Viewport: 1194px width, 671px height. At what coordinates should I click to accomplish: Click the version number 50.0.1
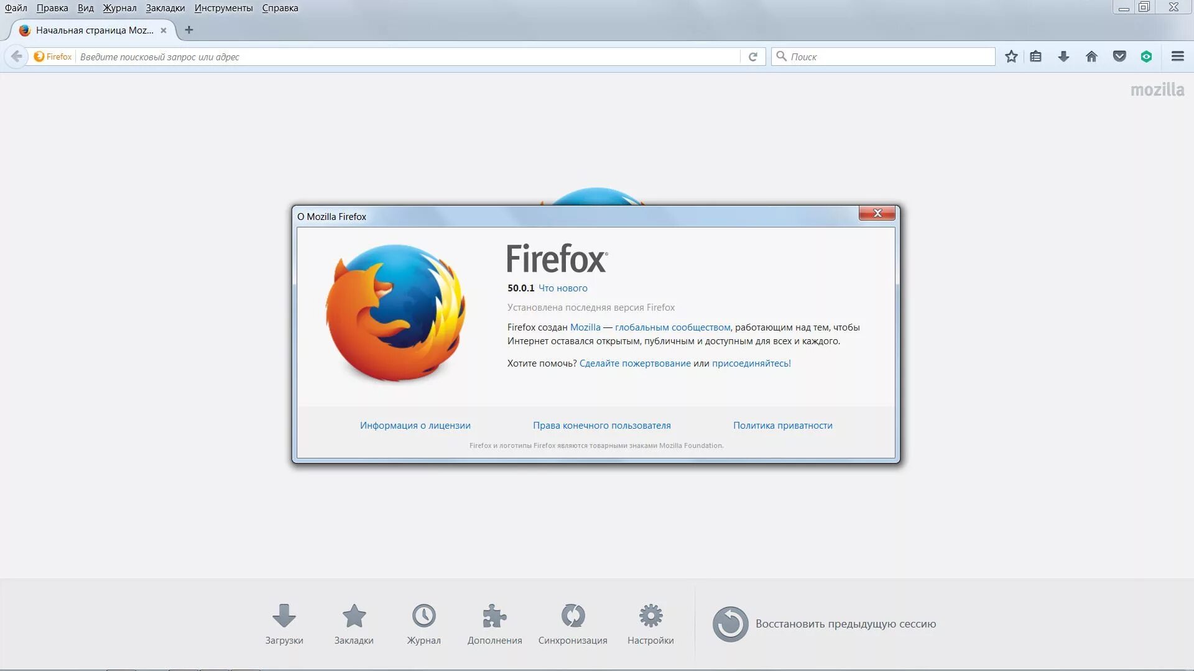point(521,288)
